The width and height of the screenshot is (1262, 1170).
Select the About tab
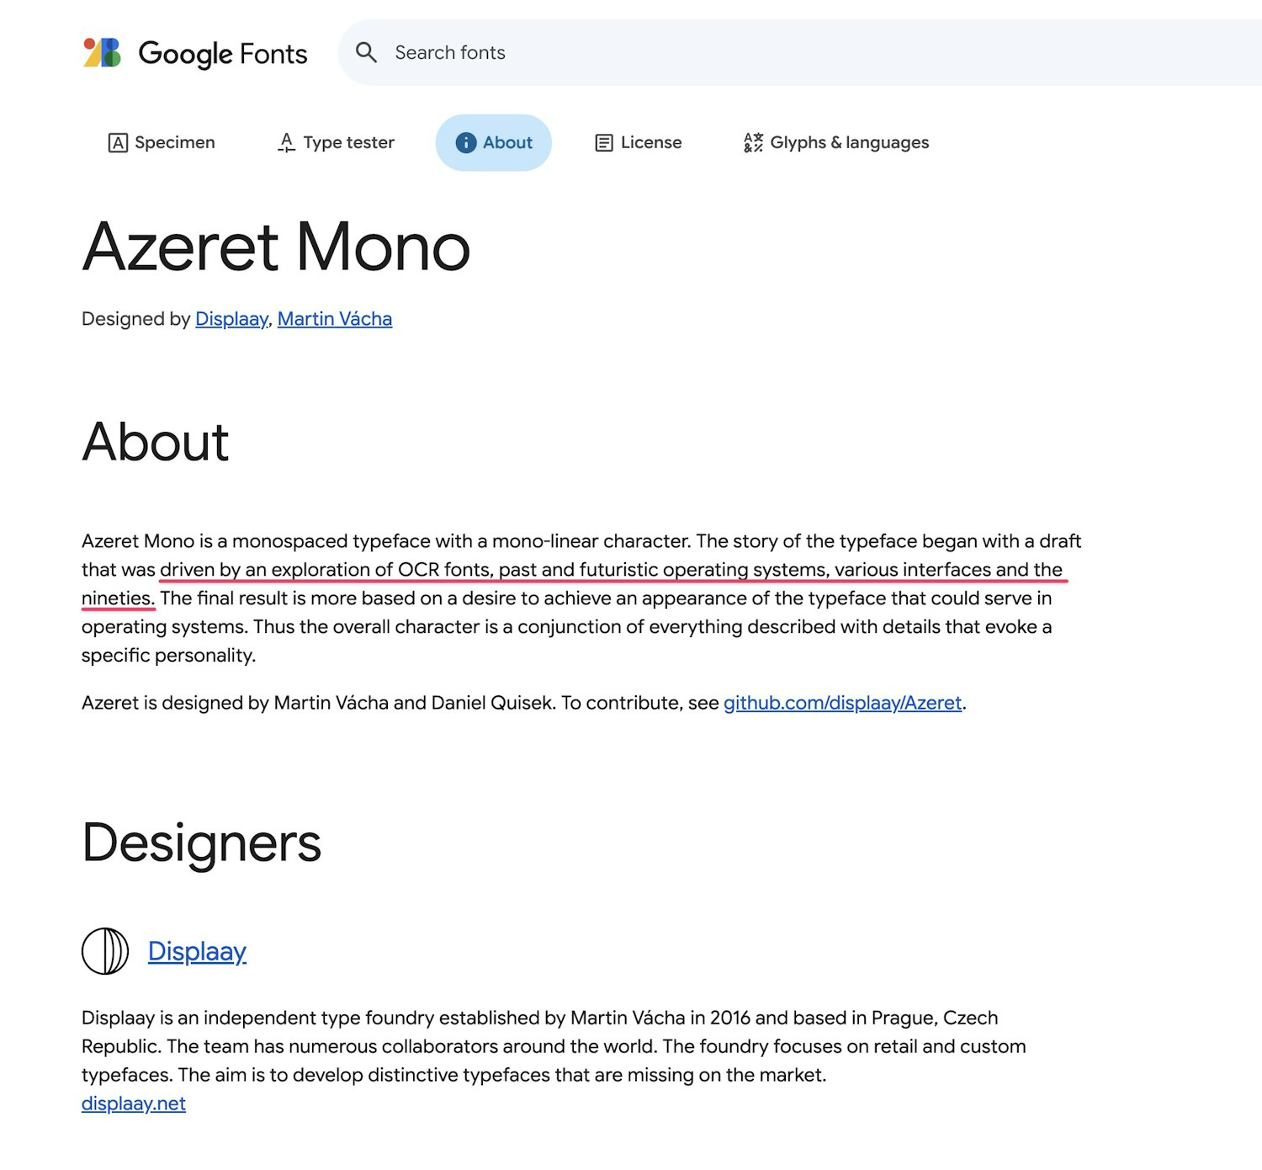click(x=494, y=143)
